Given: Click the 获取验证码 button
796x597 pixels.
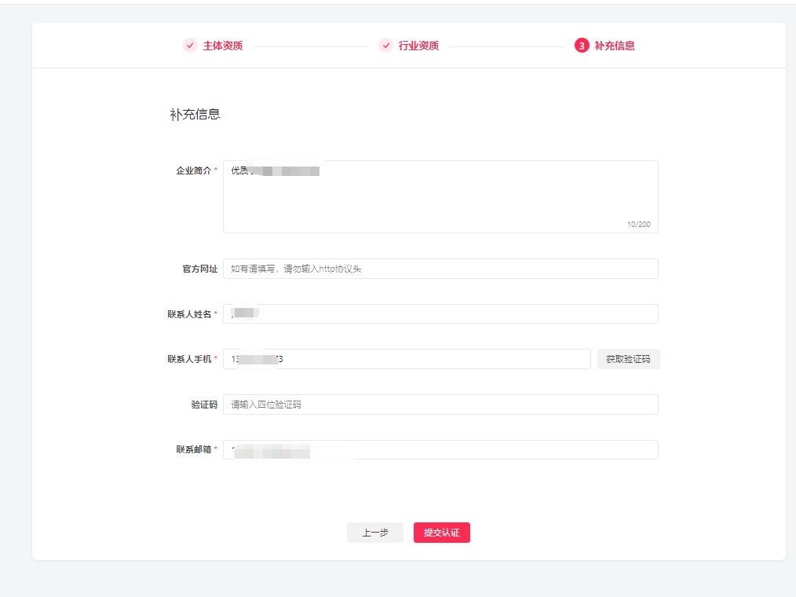Looking at the screenshot, I should coord(629,359).
